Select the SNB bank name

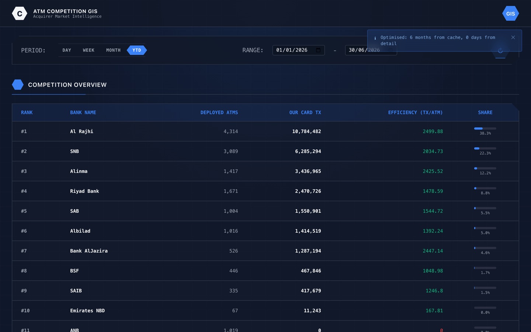(74, 151)
